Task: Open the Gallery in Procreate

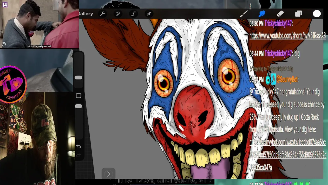Action: [86, 14]
